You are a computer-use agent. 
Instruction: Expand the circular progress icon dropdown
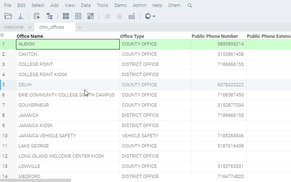(x=154, y=16)
